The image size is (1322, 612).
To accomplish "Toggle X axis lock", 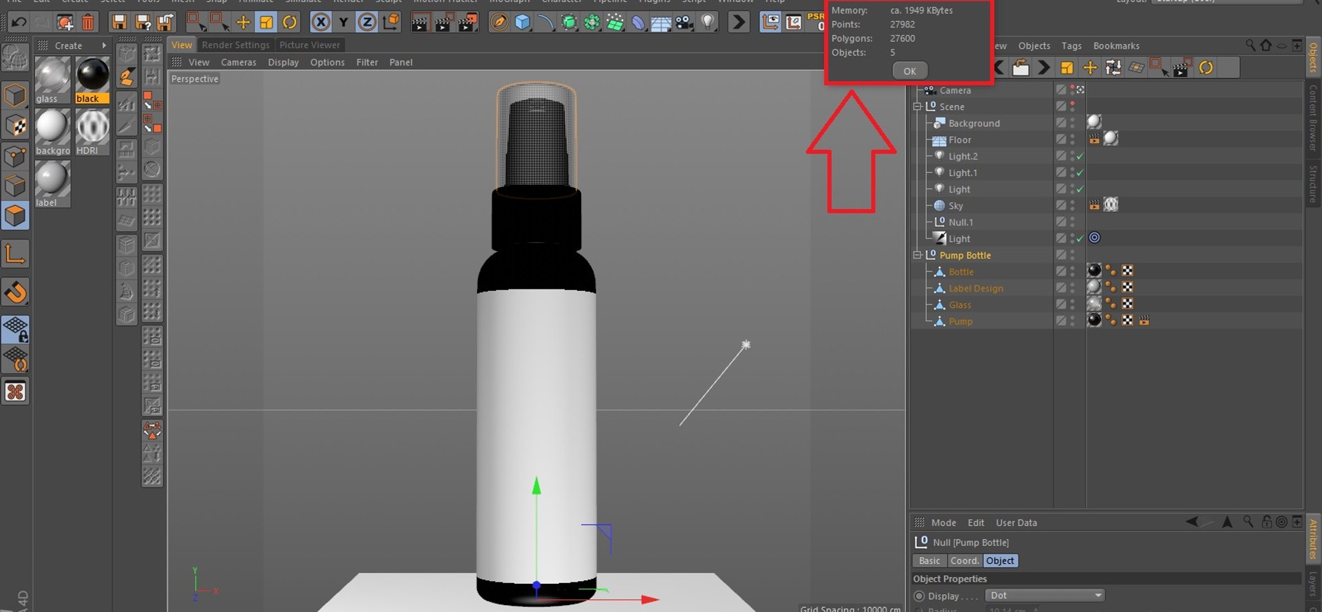I will (x=320, y=22).
